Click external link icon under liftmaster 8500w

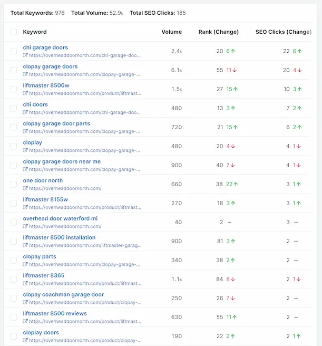pos(25,93)
